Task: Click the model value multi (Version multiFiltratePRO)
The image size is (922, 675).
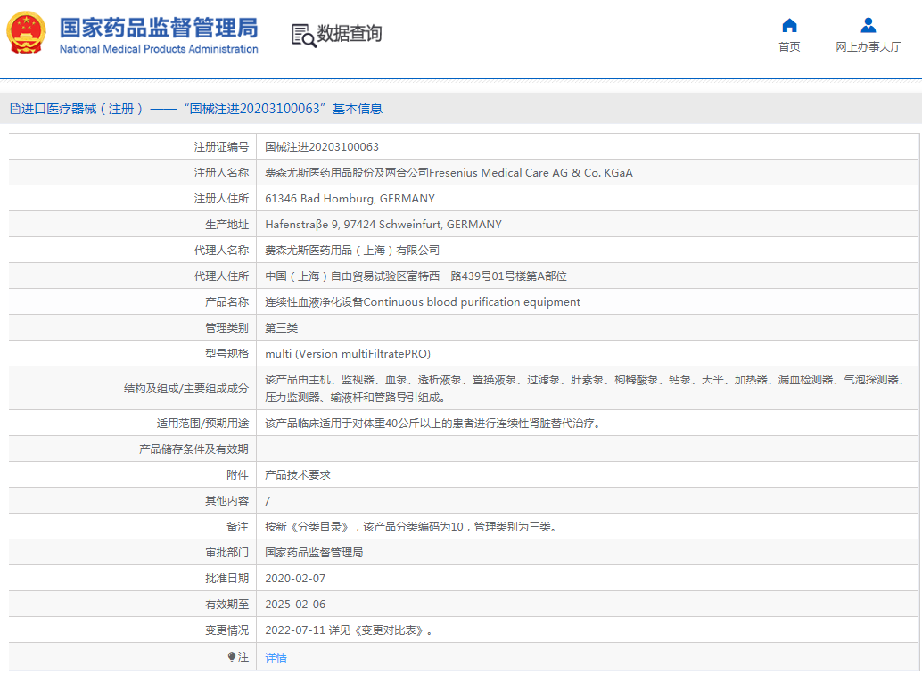Action: pos(348,354)
